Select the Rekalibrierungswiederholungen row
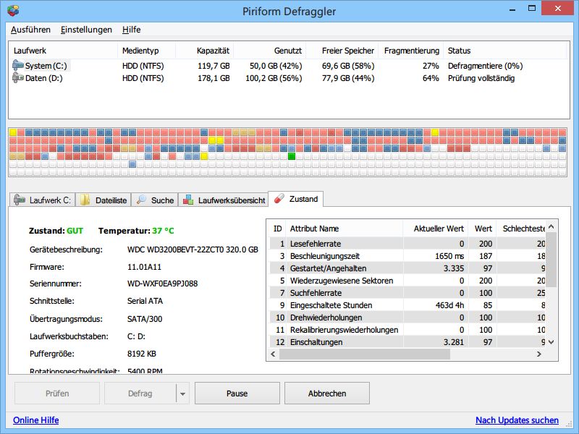579x434 pixels. click(407, 330)
